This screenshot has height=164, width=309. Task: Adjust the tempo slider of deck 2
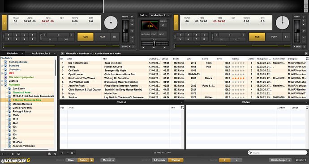[297, 31]
